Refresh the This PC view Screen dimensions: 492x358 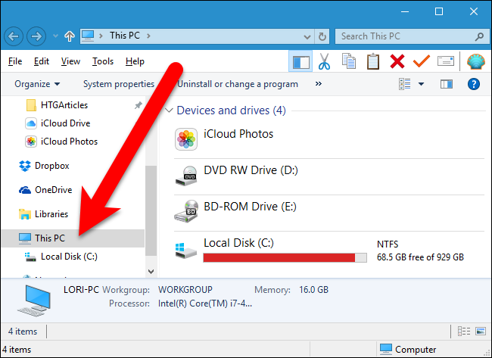tap(322, 37)
